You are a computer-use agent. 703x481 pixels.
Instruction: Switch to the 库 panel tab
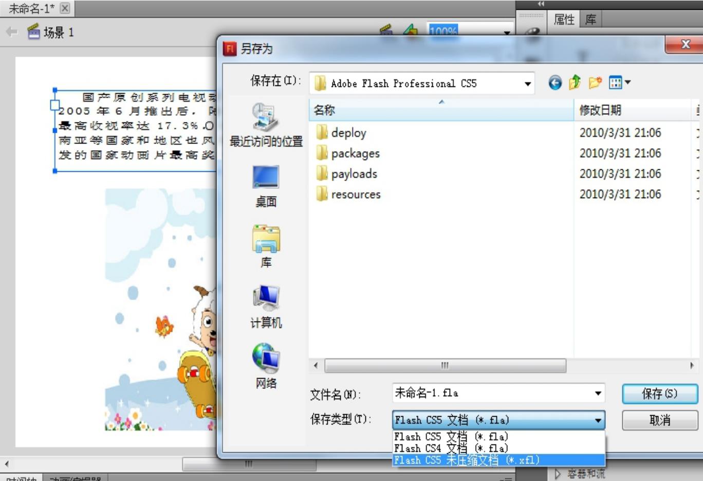click(590, 20)
